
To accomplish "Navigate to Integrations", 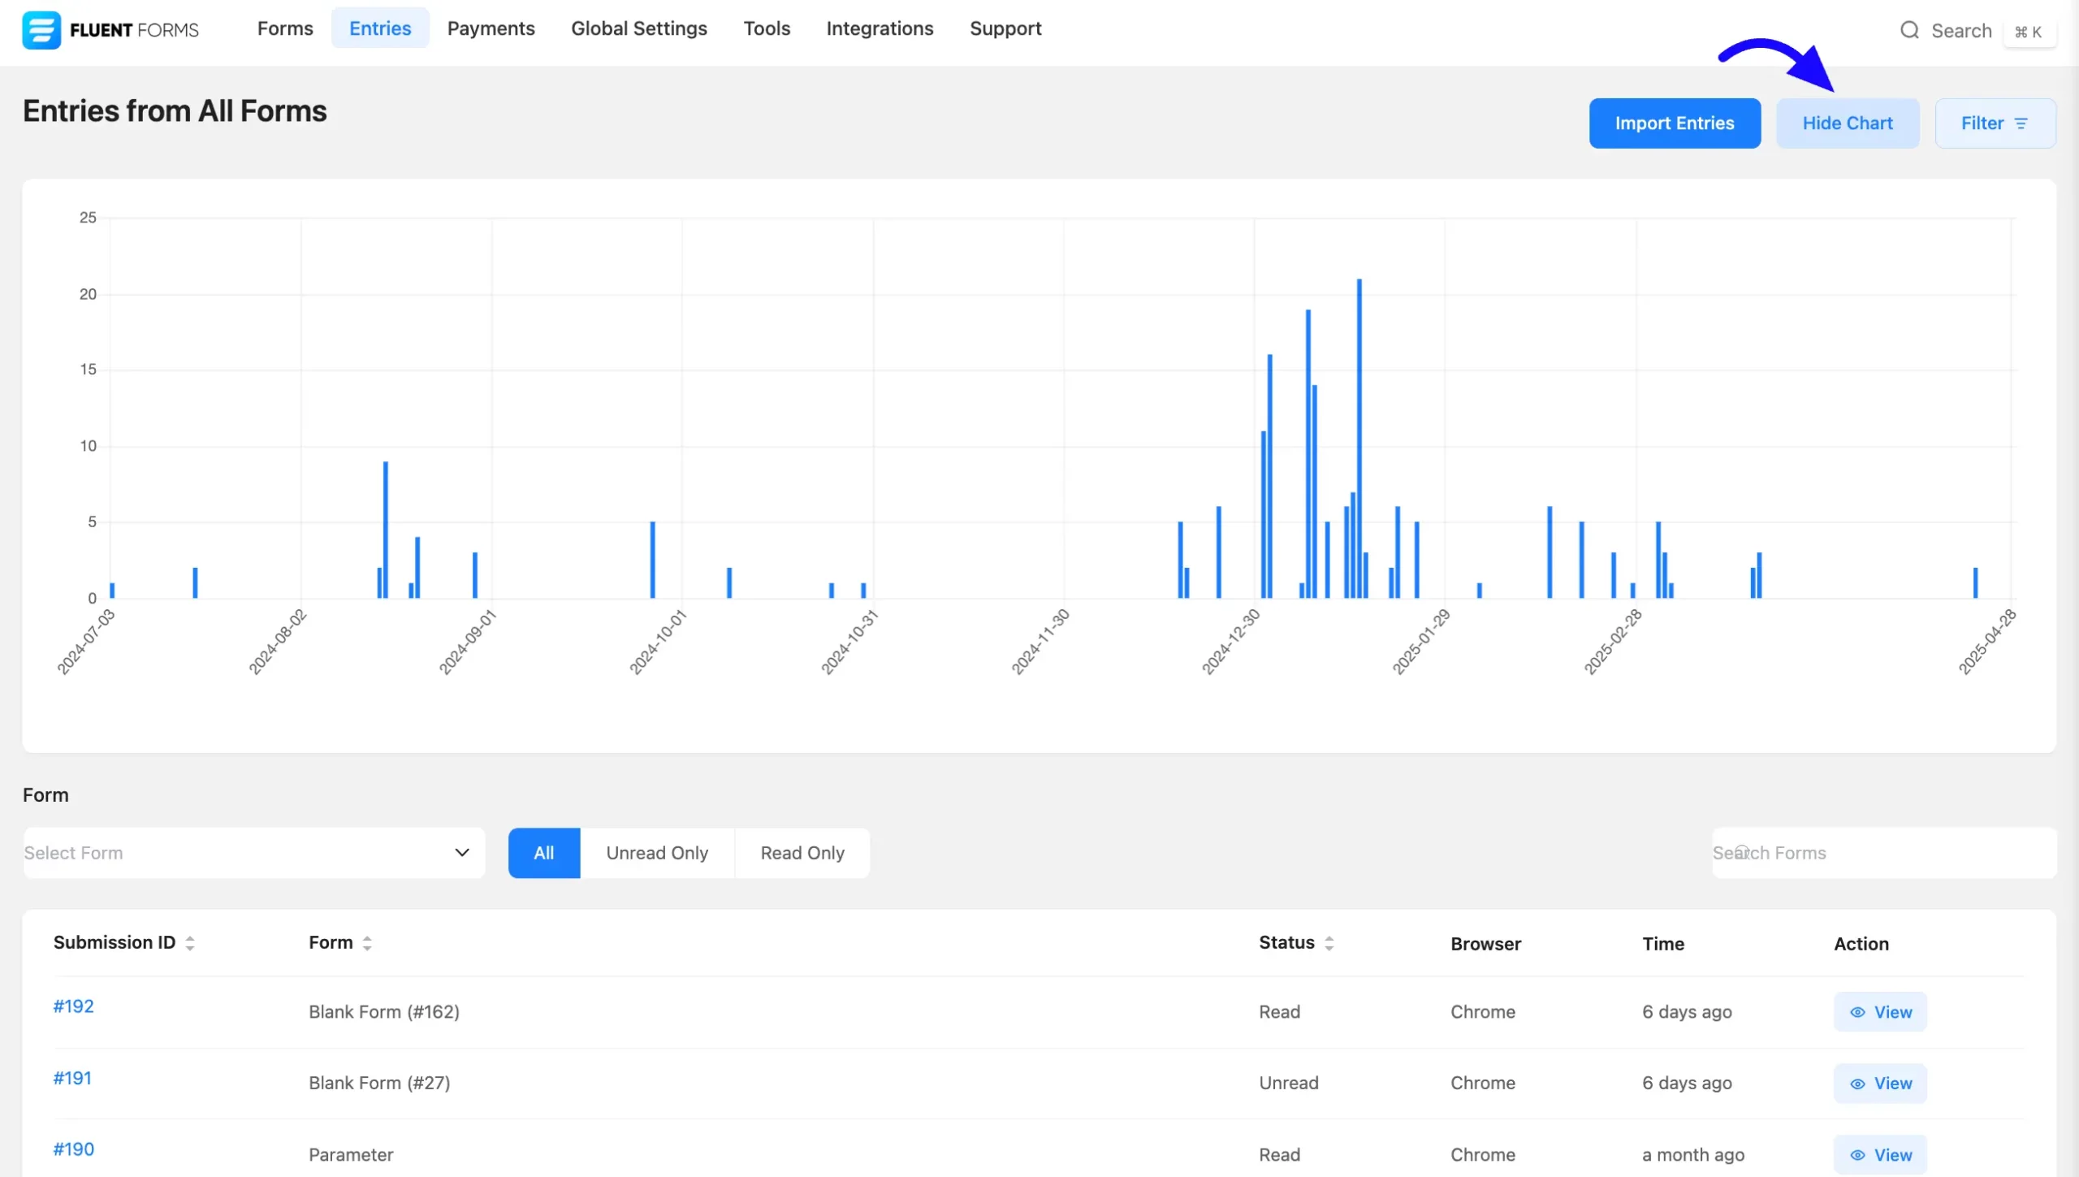I will pyautogui.click(x=880, y=28).
